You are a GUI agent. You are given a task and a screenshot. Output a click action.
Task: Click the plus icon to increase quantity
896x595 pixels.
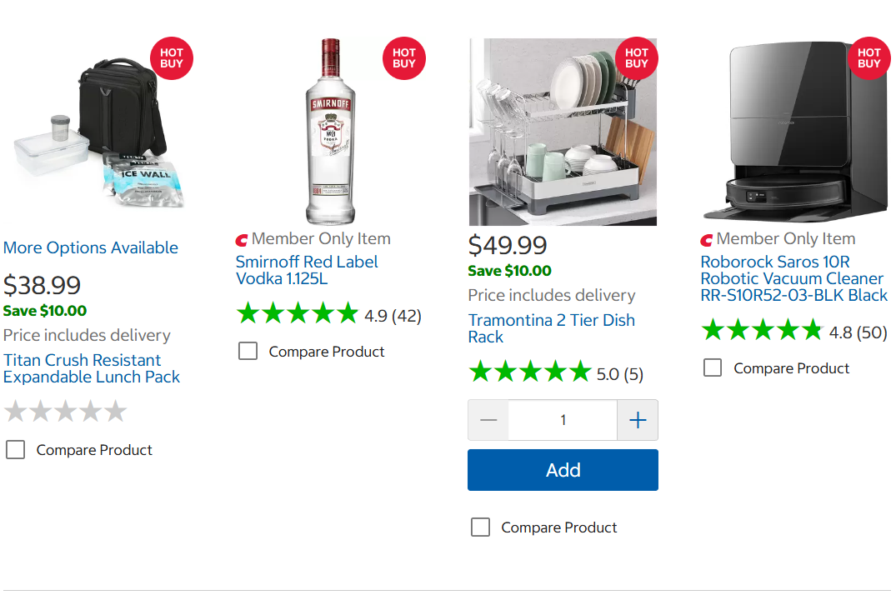pyautogui.click(x=638, y=420)
